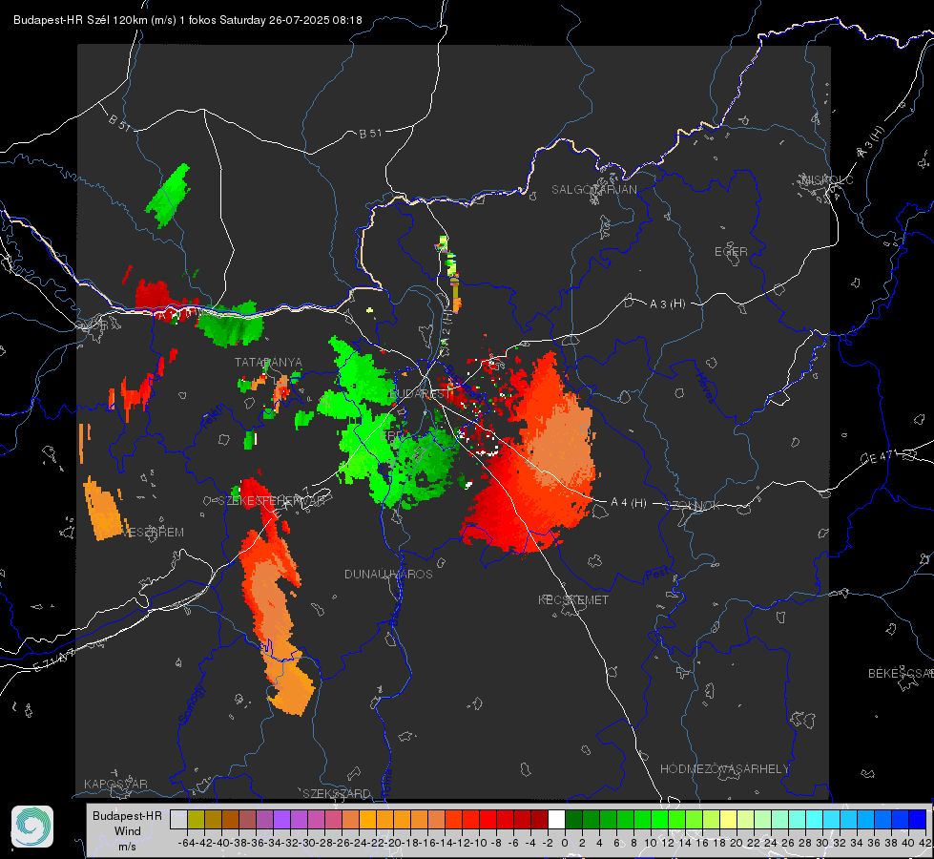Select the KAPOSVÁR city label
Screen dimensions: 934x859
click(115, 784)
